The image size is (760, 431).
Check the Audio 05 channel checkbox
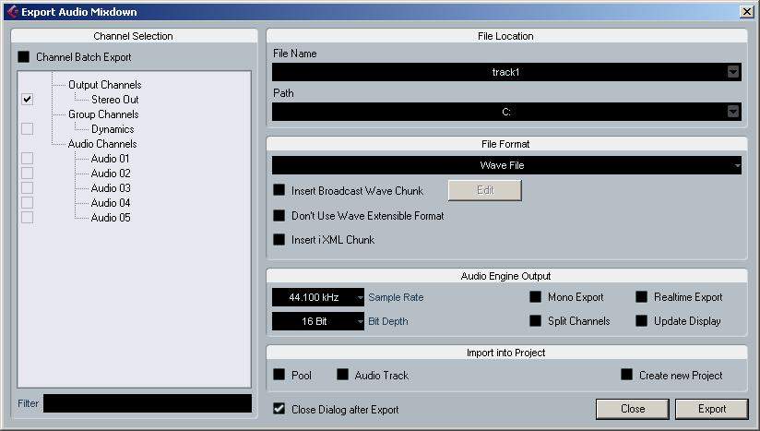pyautogui.click(x=27, y=217)
